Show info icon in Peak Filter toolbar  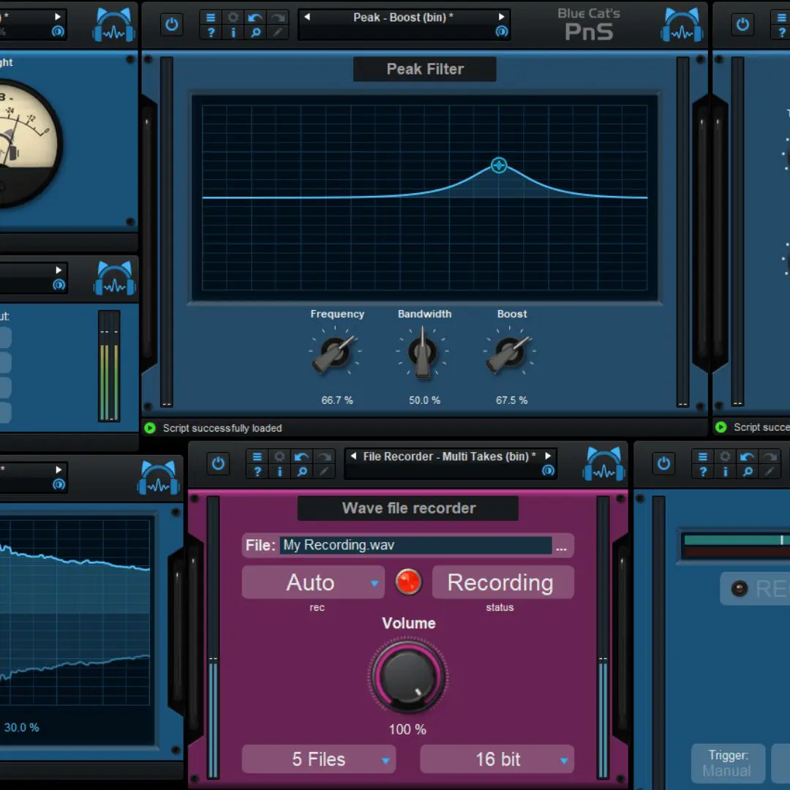coord(233,33)
